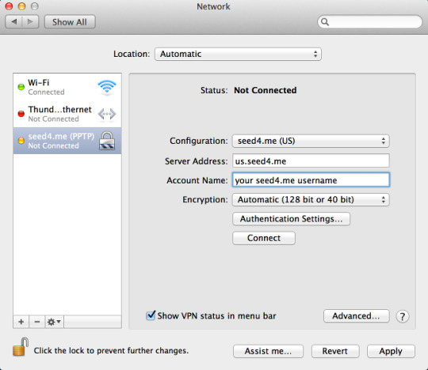Click the VPN padlock icon for seed4.me

coord(107,141)
